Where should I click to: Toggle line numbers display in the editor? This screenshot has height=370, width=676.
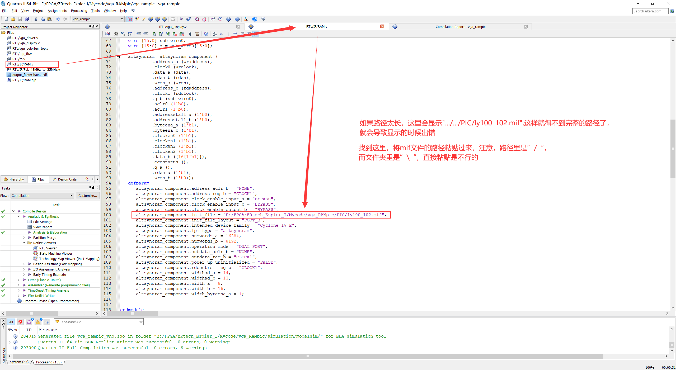click(214, 34)
